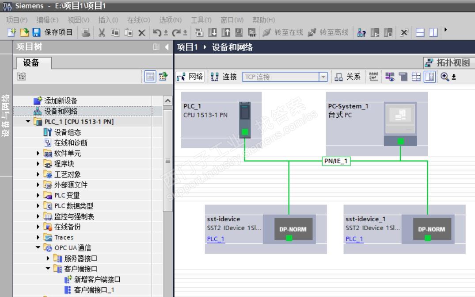This screenshot has height=297, width=475.
Task: Split editor space horizontally icon
Action: click(x=420, y=32)
